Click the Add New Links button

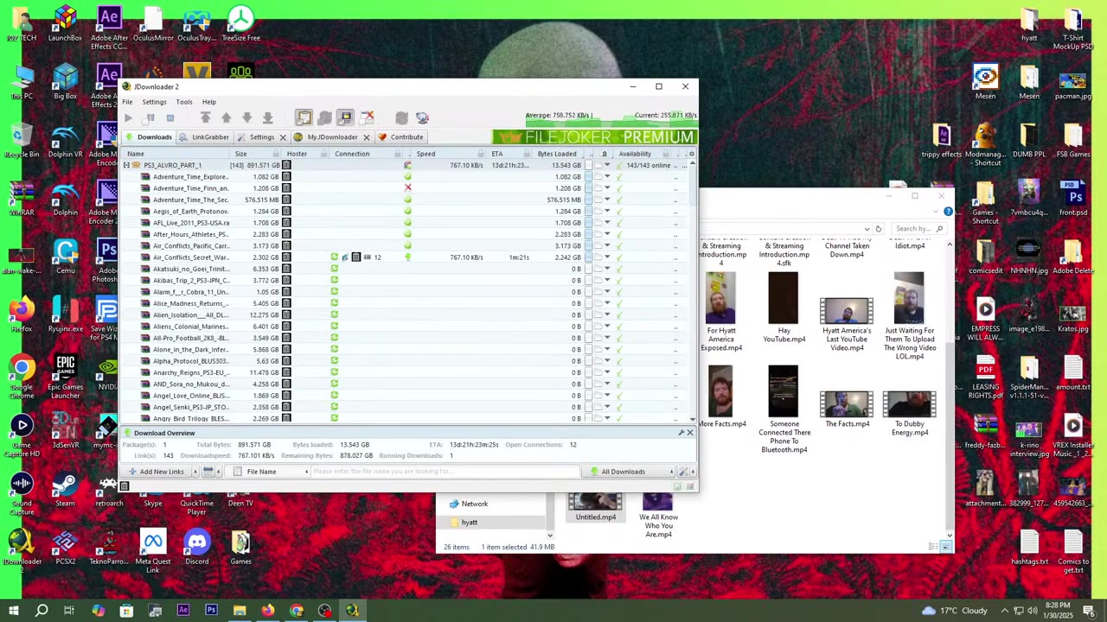tap(157, 472)
